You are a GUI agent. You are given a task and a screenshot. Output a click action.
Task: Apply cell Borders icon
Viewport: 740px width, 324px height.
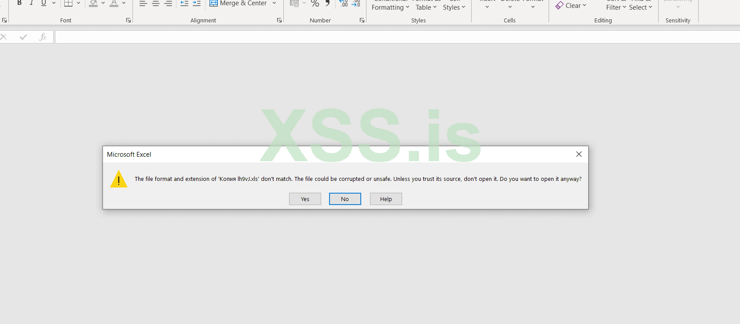(68, 3)
